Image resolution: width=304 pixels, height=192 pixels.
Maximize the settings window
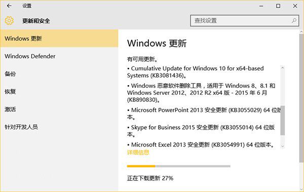pos(278,6)
